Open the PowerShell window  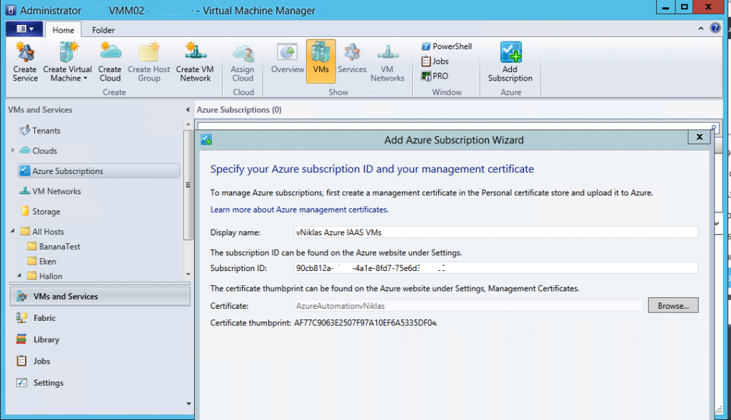tap(447, 46)
